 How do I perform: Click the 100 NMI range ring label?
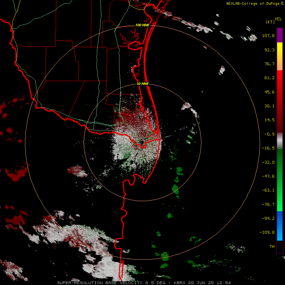coord(142,25)
